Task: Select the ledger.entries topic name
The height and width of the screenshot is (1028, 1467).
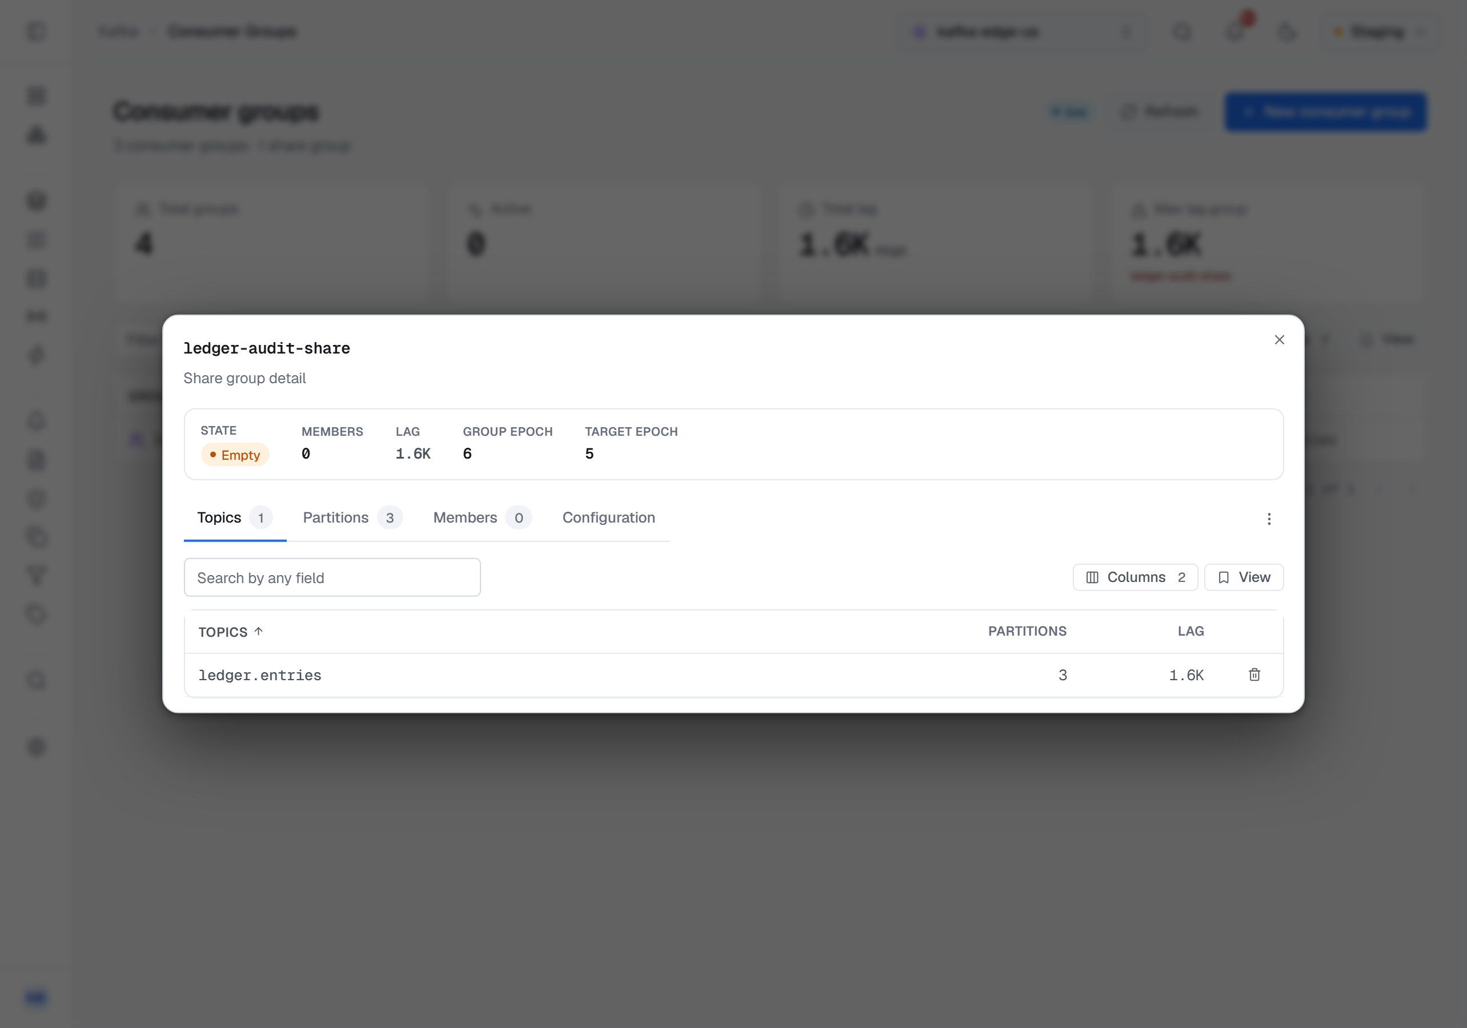Action: (x=260, y=675)
